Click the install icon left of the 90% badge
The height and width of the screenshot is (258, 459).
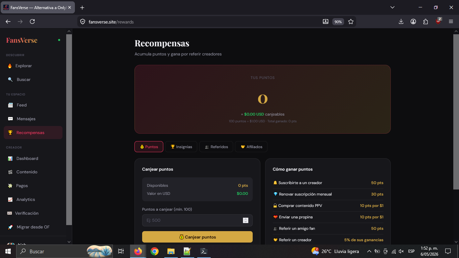coord(325,21)
